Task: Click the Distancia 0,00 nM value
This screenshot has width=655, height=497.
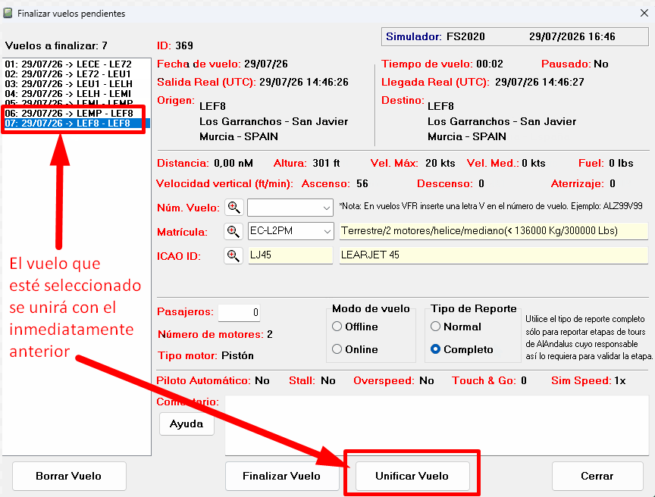Action: pyautogui.click(x=233, y=163)
